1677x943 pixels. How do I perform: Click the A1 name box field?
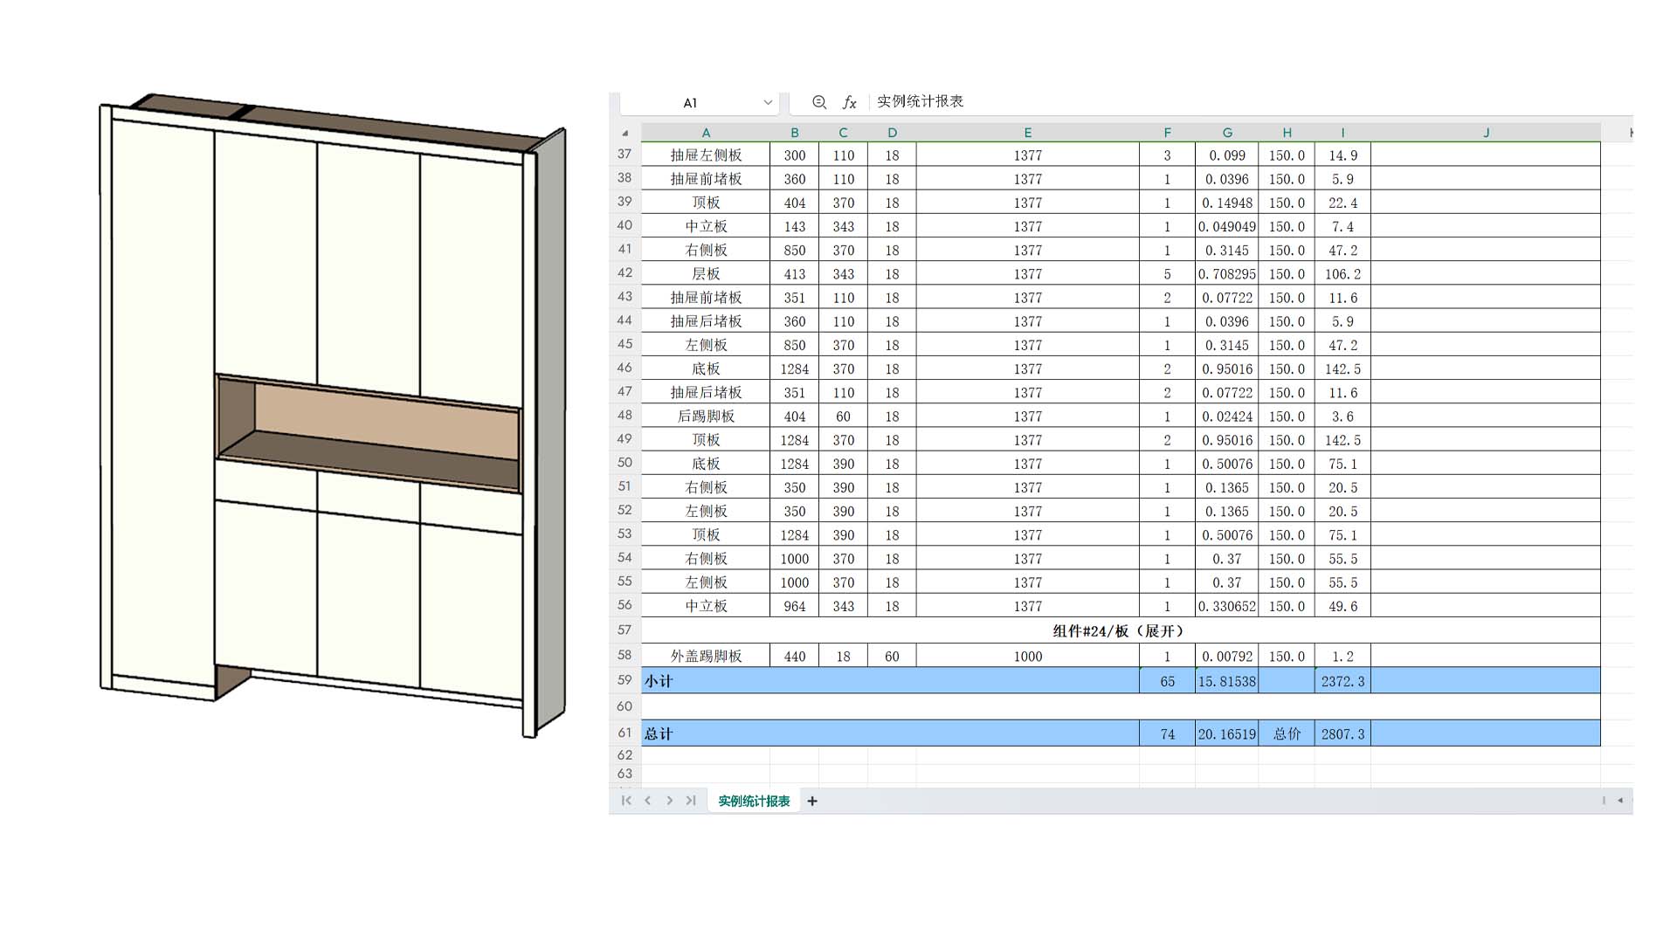[690, 103]
